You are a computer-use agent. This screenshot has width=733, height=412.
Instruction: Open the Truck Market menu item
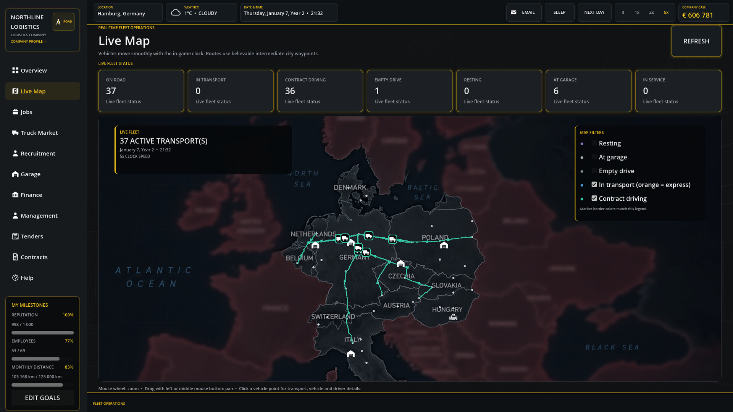pyautogui.click(x=42, y=133)
